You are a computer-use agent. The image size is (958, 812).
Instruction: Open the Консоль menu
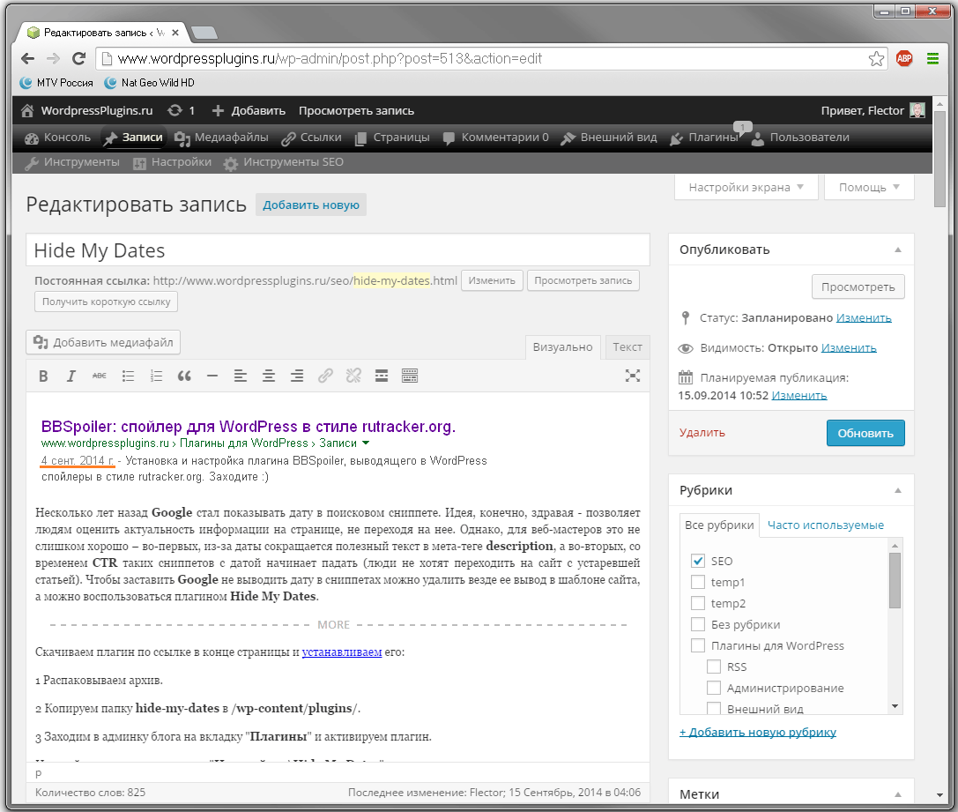(x=57, y=138)
